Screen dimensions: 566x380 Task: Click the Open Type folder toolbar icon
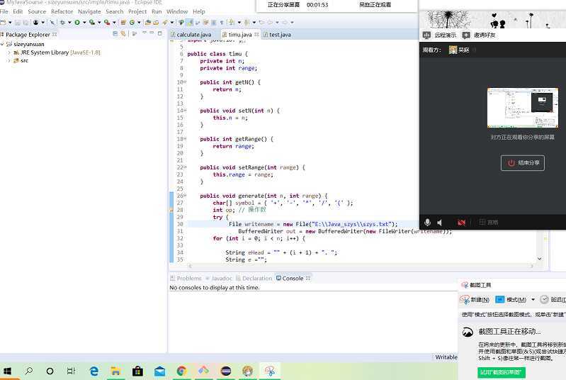point(147,23)
